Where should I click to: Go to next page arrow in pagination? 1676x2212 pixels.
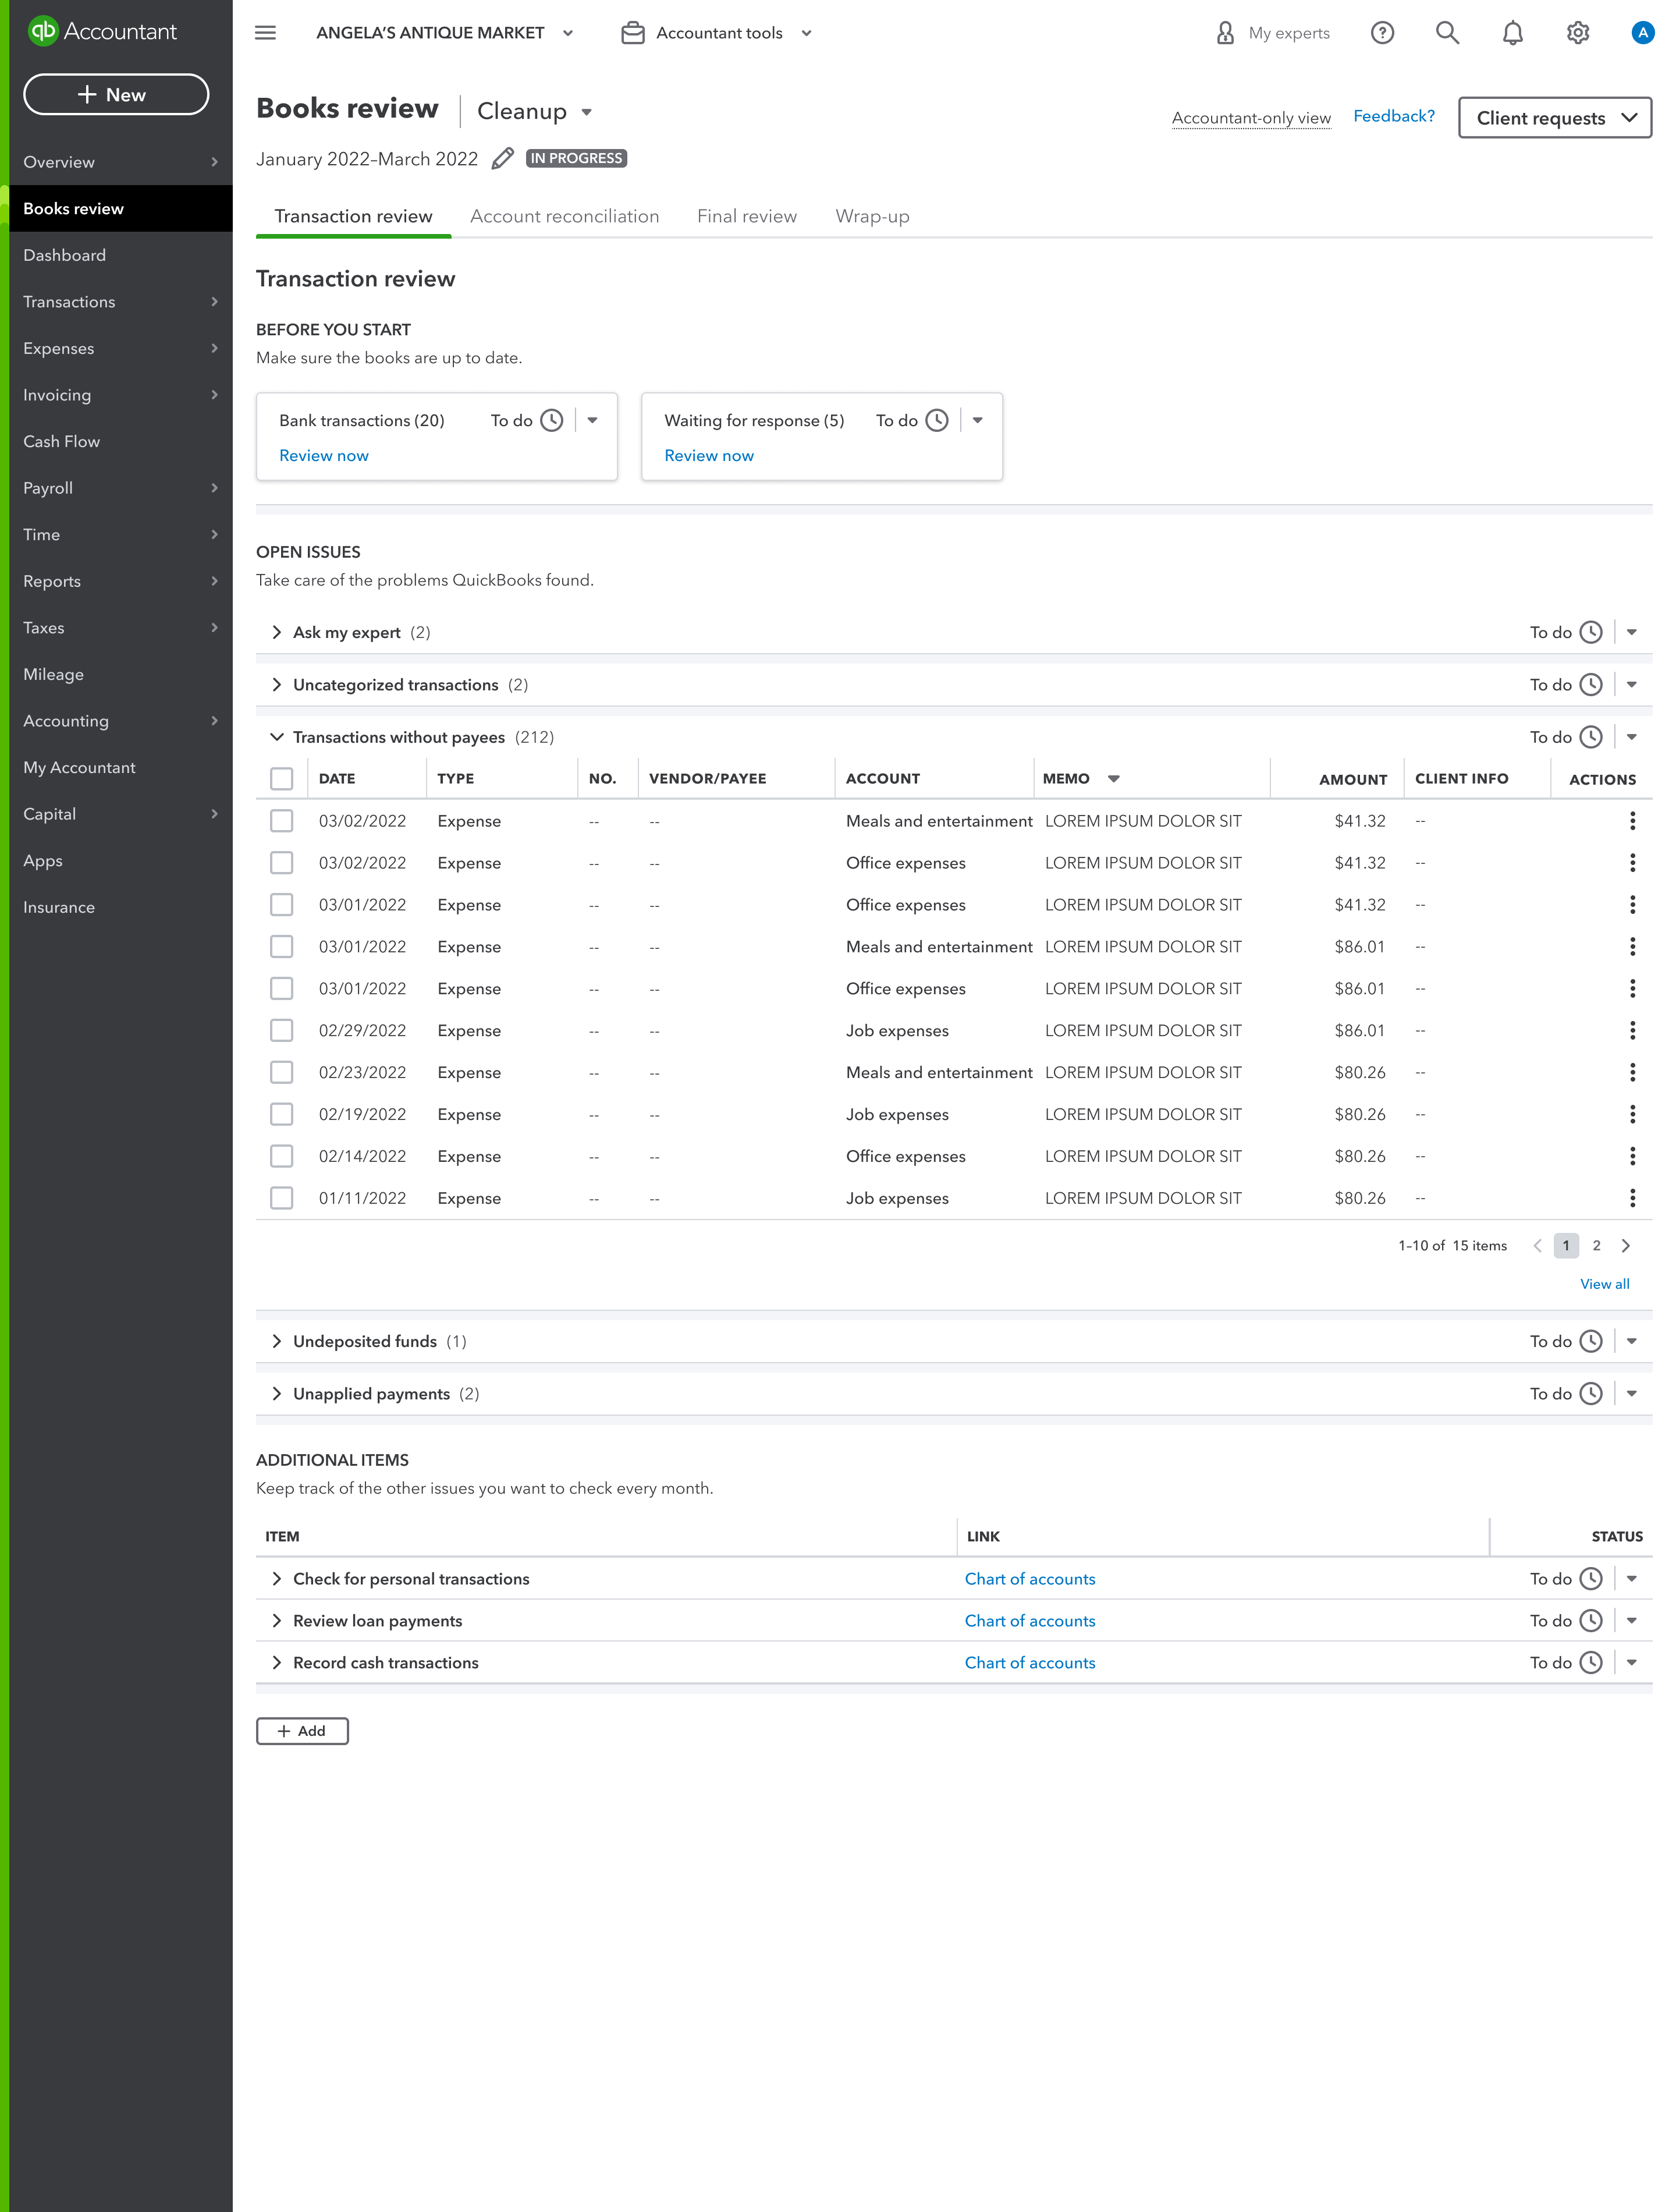[x=1626, y=1246]
